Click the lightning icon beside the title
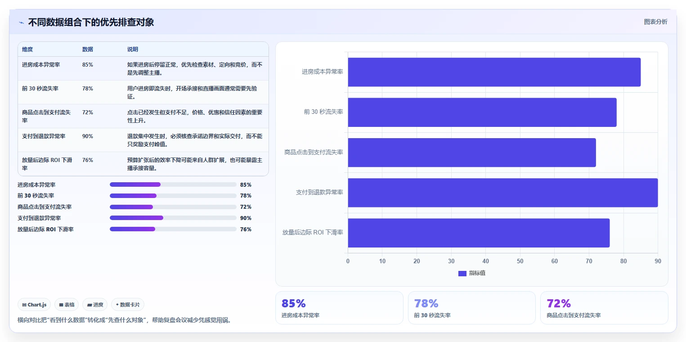This screenshot has width=686, height=342. [21, 22]
